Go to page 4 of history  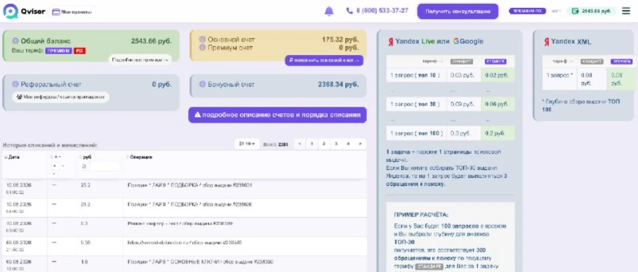(348, 144)
